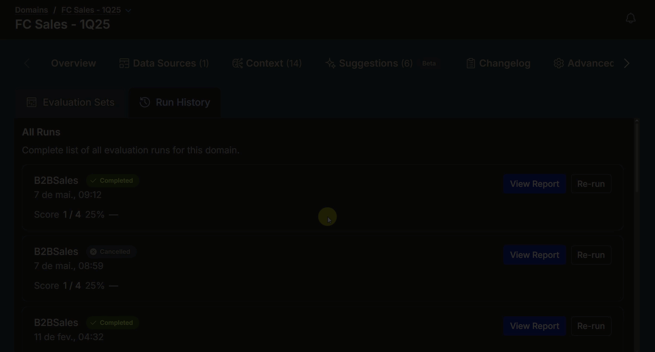This screenshot has height=352, width=655.
Task: Go to the Domains breadcrumb link
Action: pyautogui.click(x=31, y=10)
